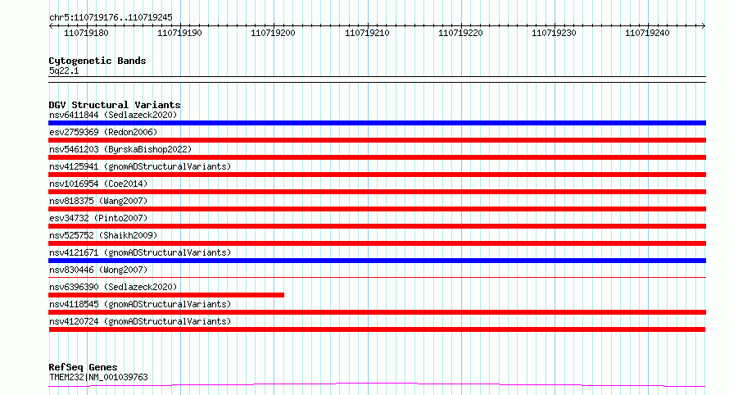The width and height of the screenshot is (729, 395).
Task: Click the TMEM232|NM_001039763 gene label
Action: tap(98, 377)
